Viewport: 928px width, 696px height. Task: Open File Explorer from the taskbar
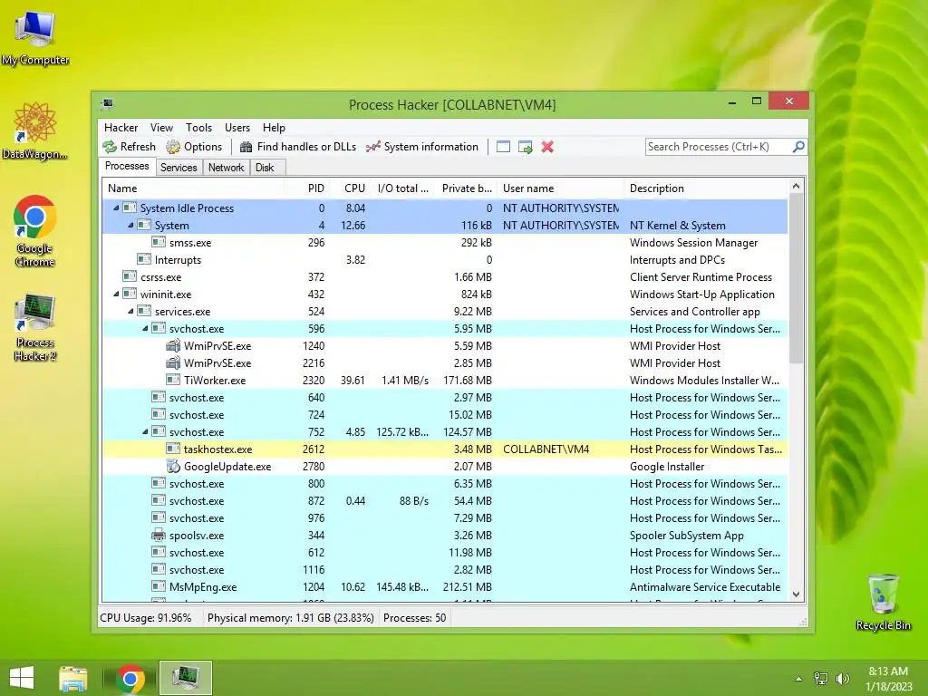click(x=73, y=678)
